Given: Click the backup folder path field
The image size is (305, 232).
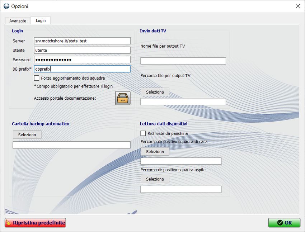Looking at the screenshot, I should [71, 145].
